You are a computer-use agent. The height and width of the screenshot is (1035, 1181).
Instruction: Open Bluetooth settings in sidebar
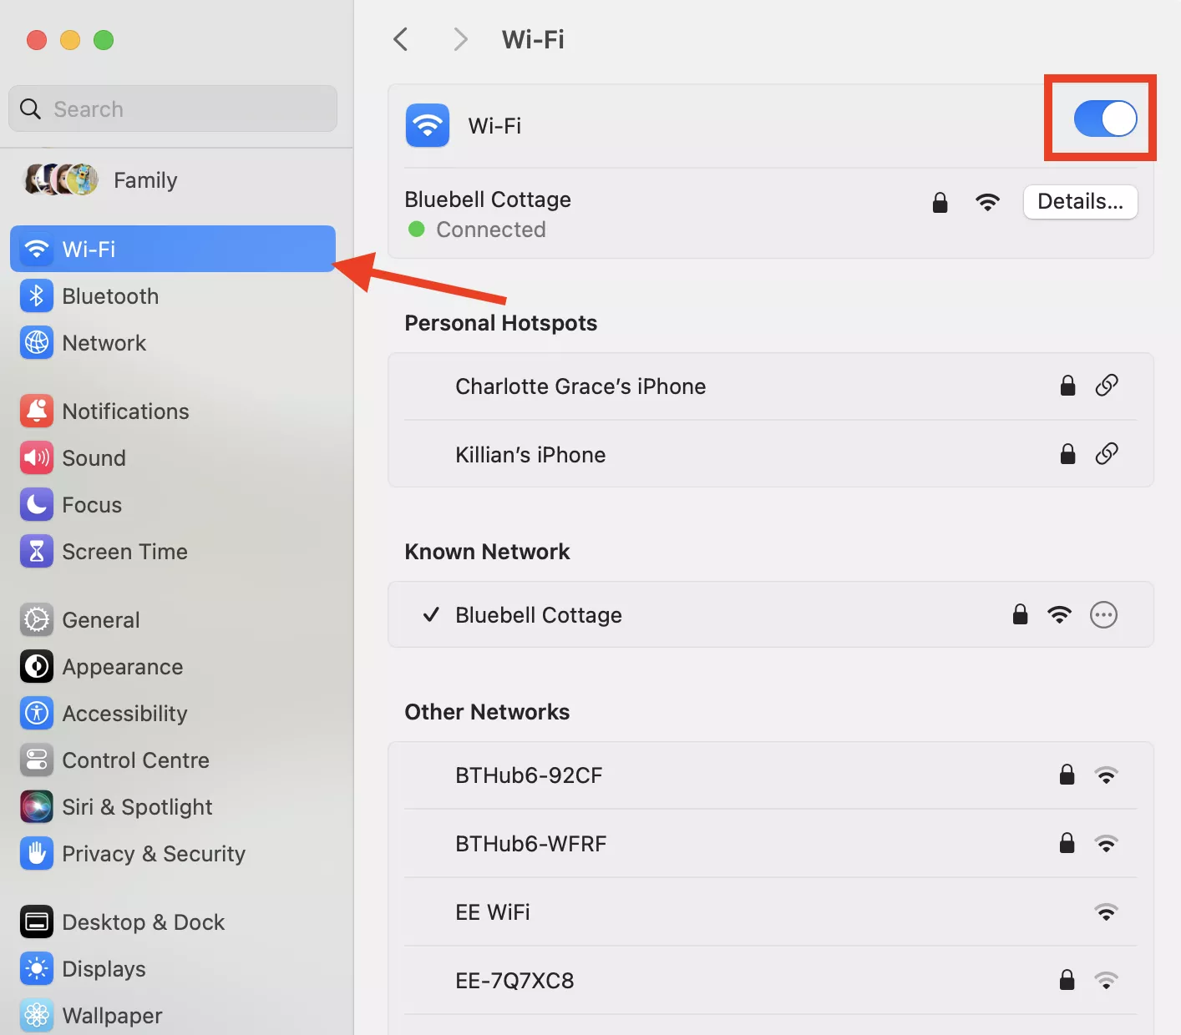pos(110,296)
